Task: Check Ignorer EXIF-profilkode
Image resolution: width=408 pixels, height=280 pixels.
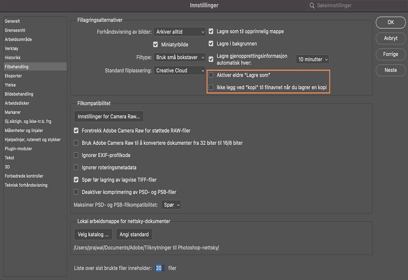Action: 76,155
